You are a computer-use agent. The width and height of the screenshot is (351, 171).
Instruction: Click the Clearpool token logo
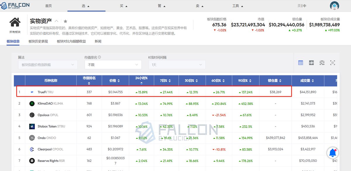[32, 149]
